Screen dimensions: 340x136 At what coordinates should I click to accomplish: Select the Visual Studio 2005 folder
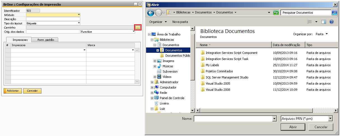tap(218, 83)
